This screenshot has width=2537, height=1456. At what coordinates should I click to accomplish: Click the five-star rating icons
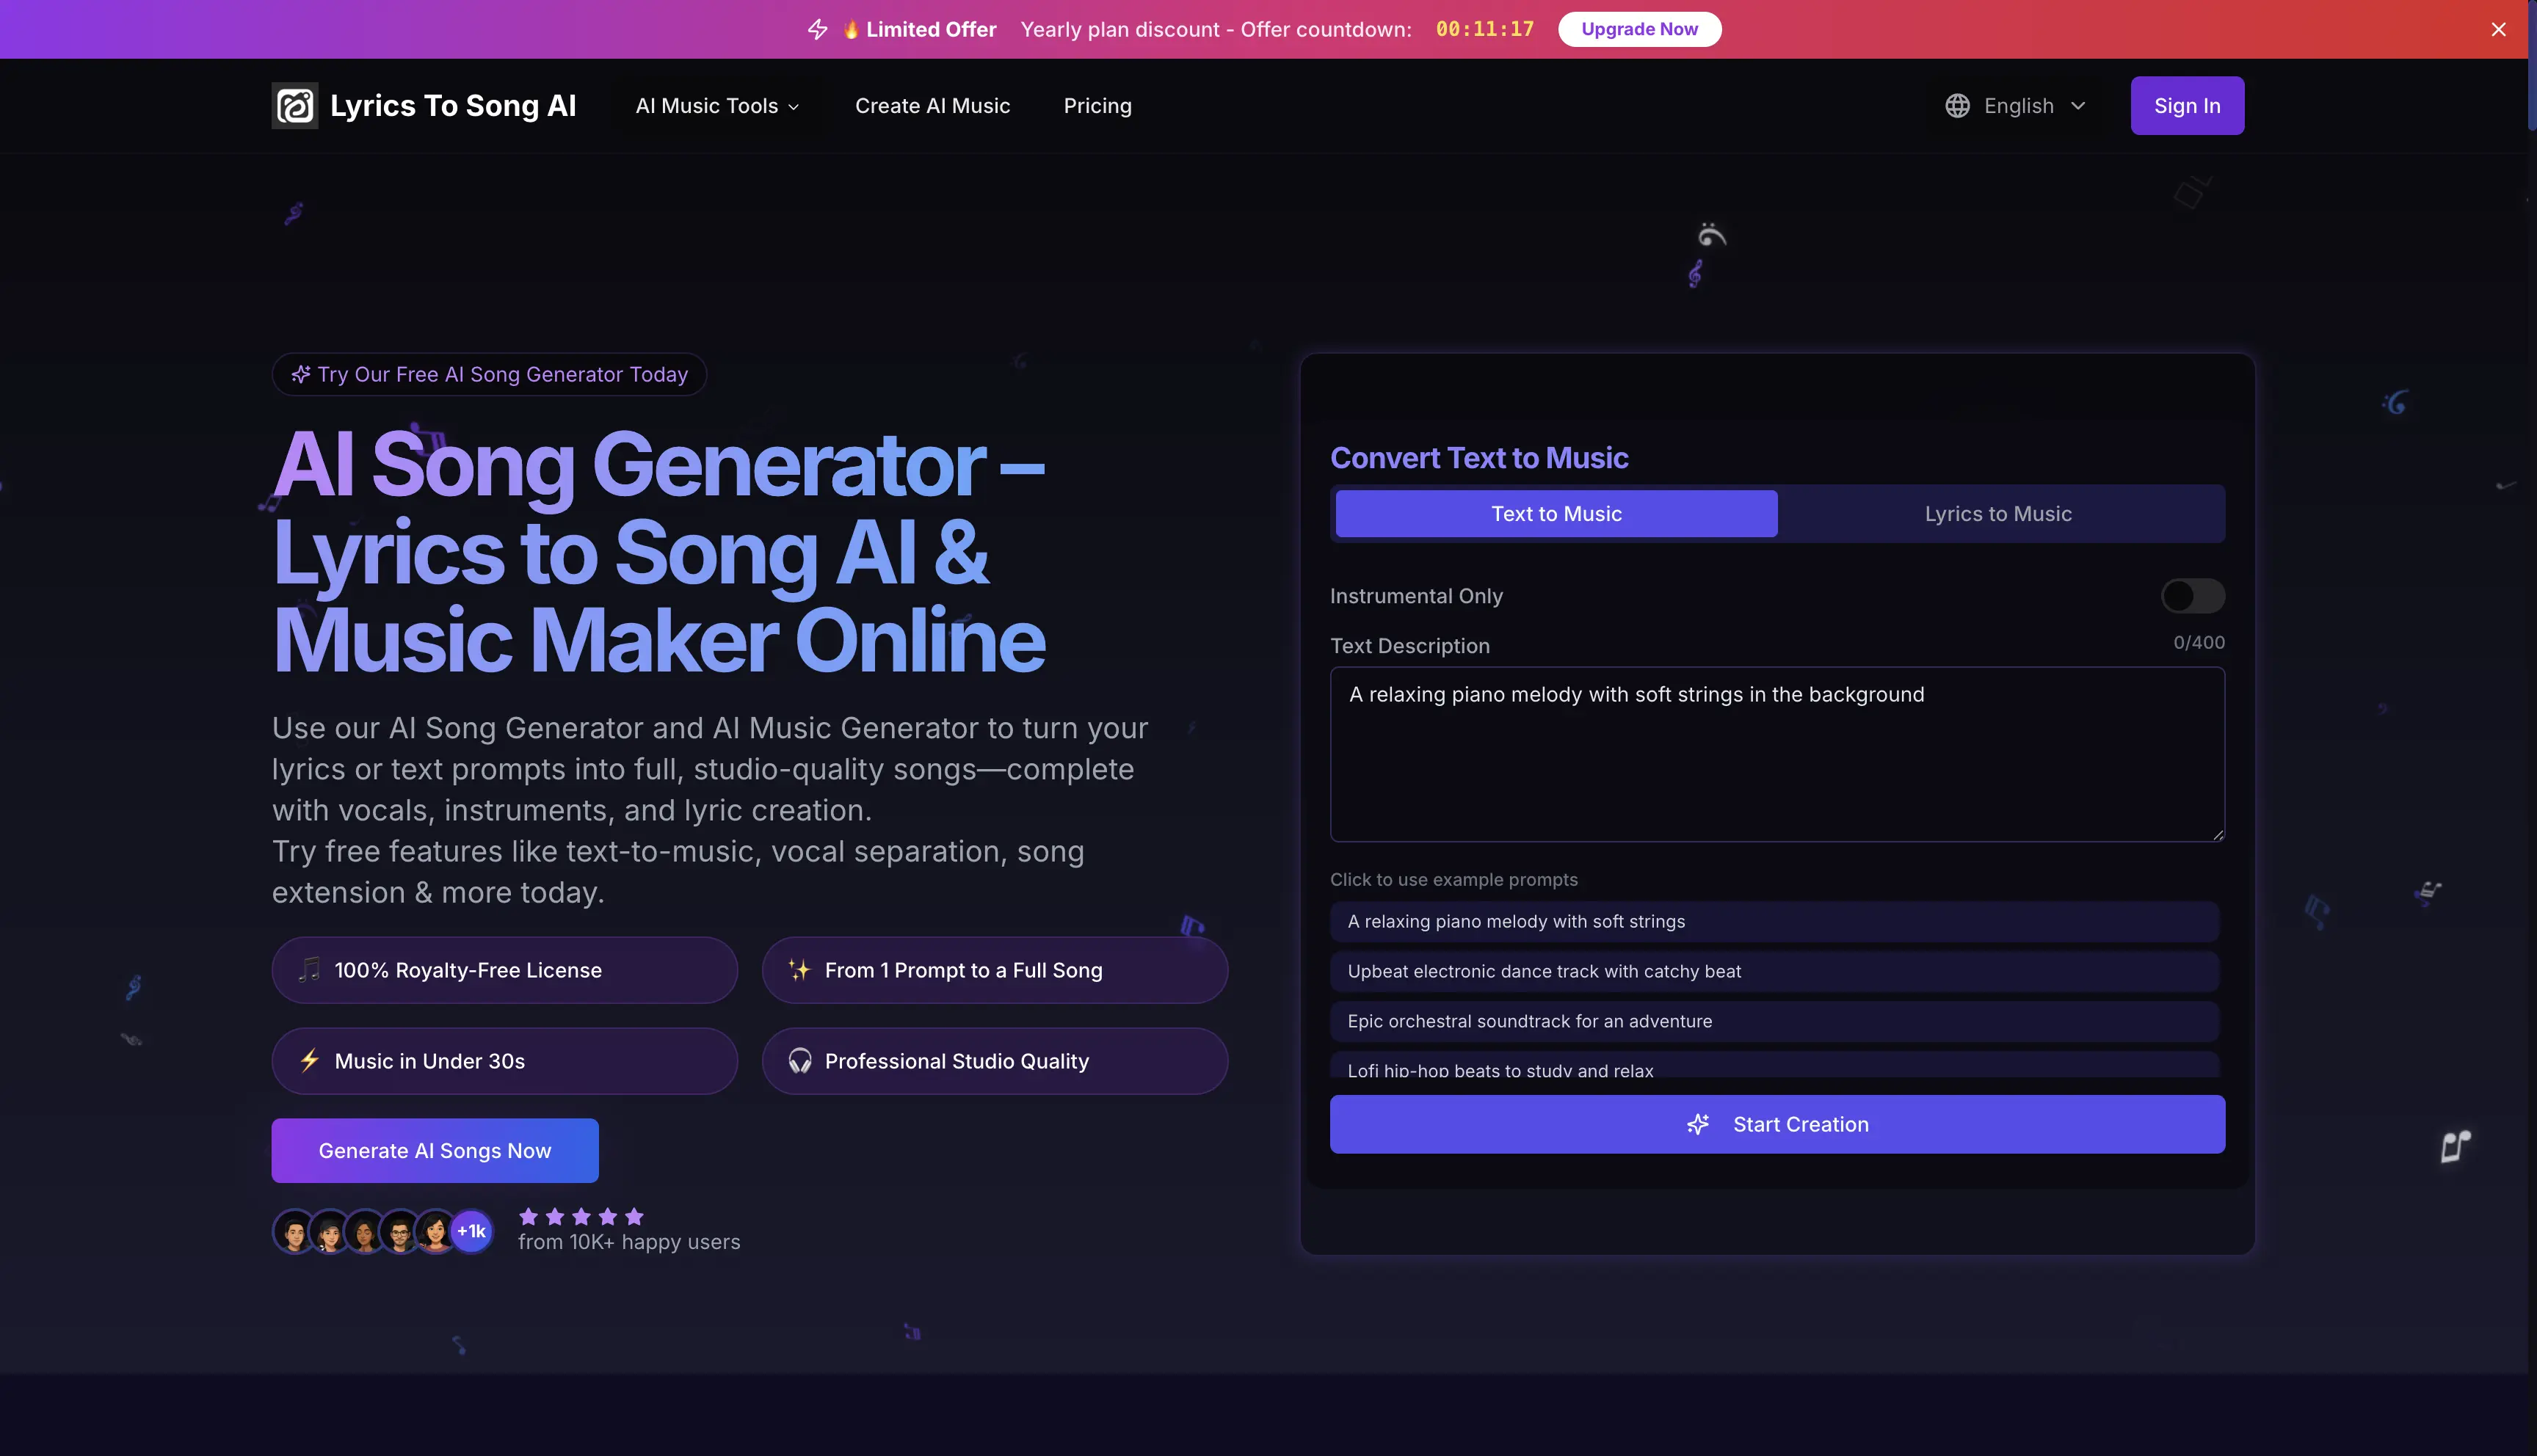581,1217
